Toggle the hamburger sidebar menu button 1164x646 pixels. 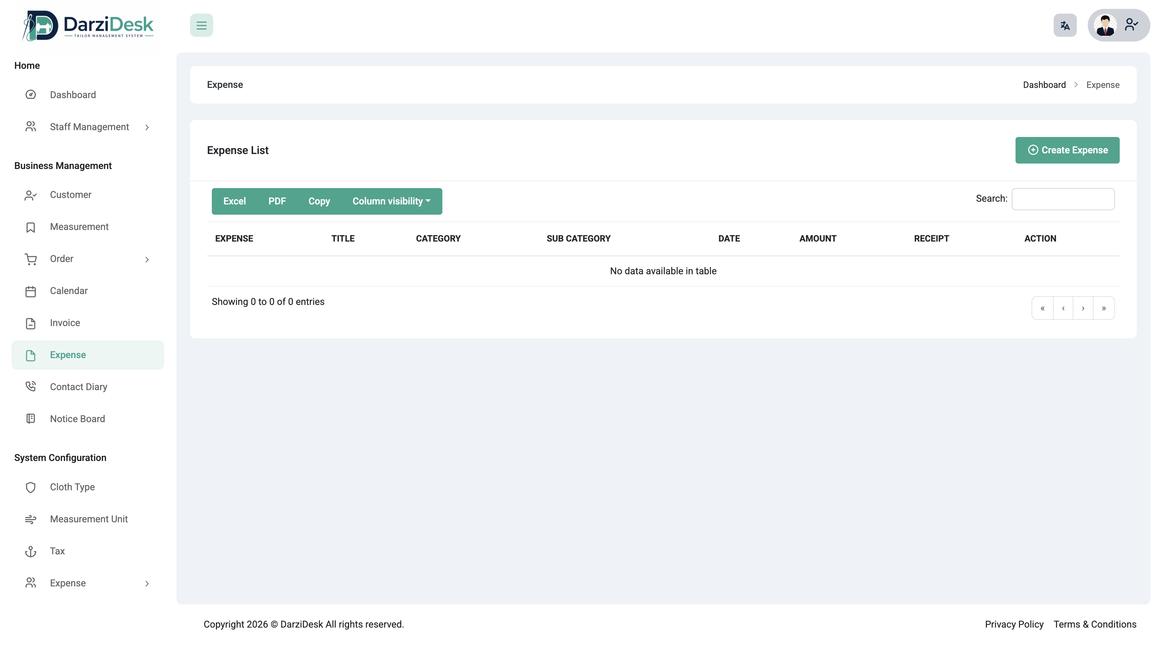point(201,25)
